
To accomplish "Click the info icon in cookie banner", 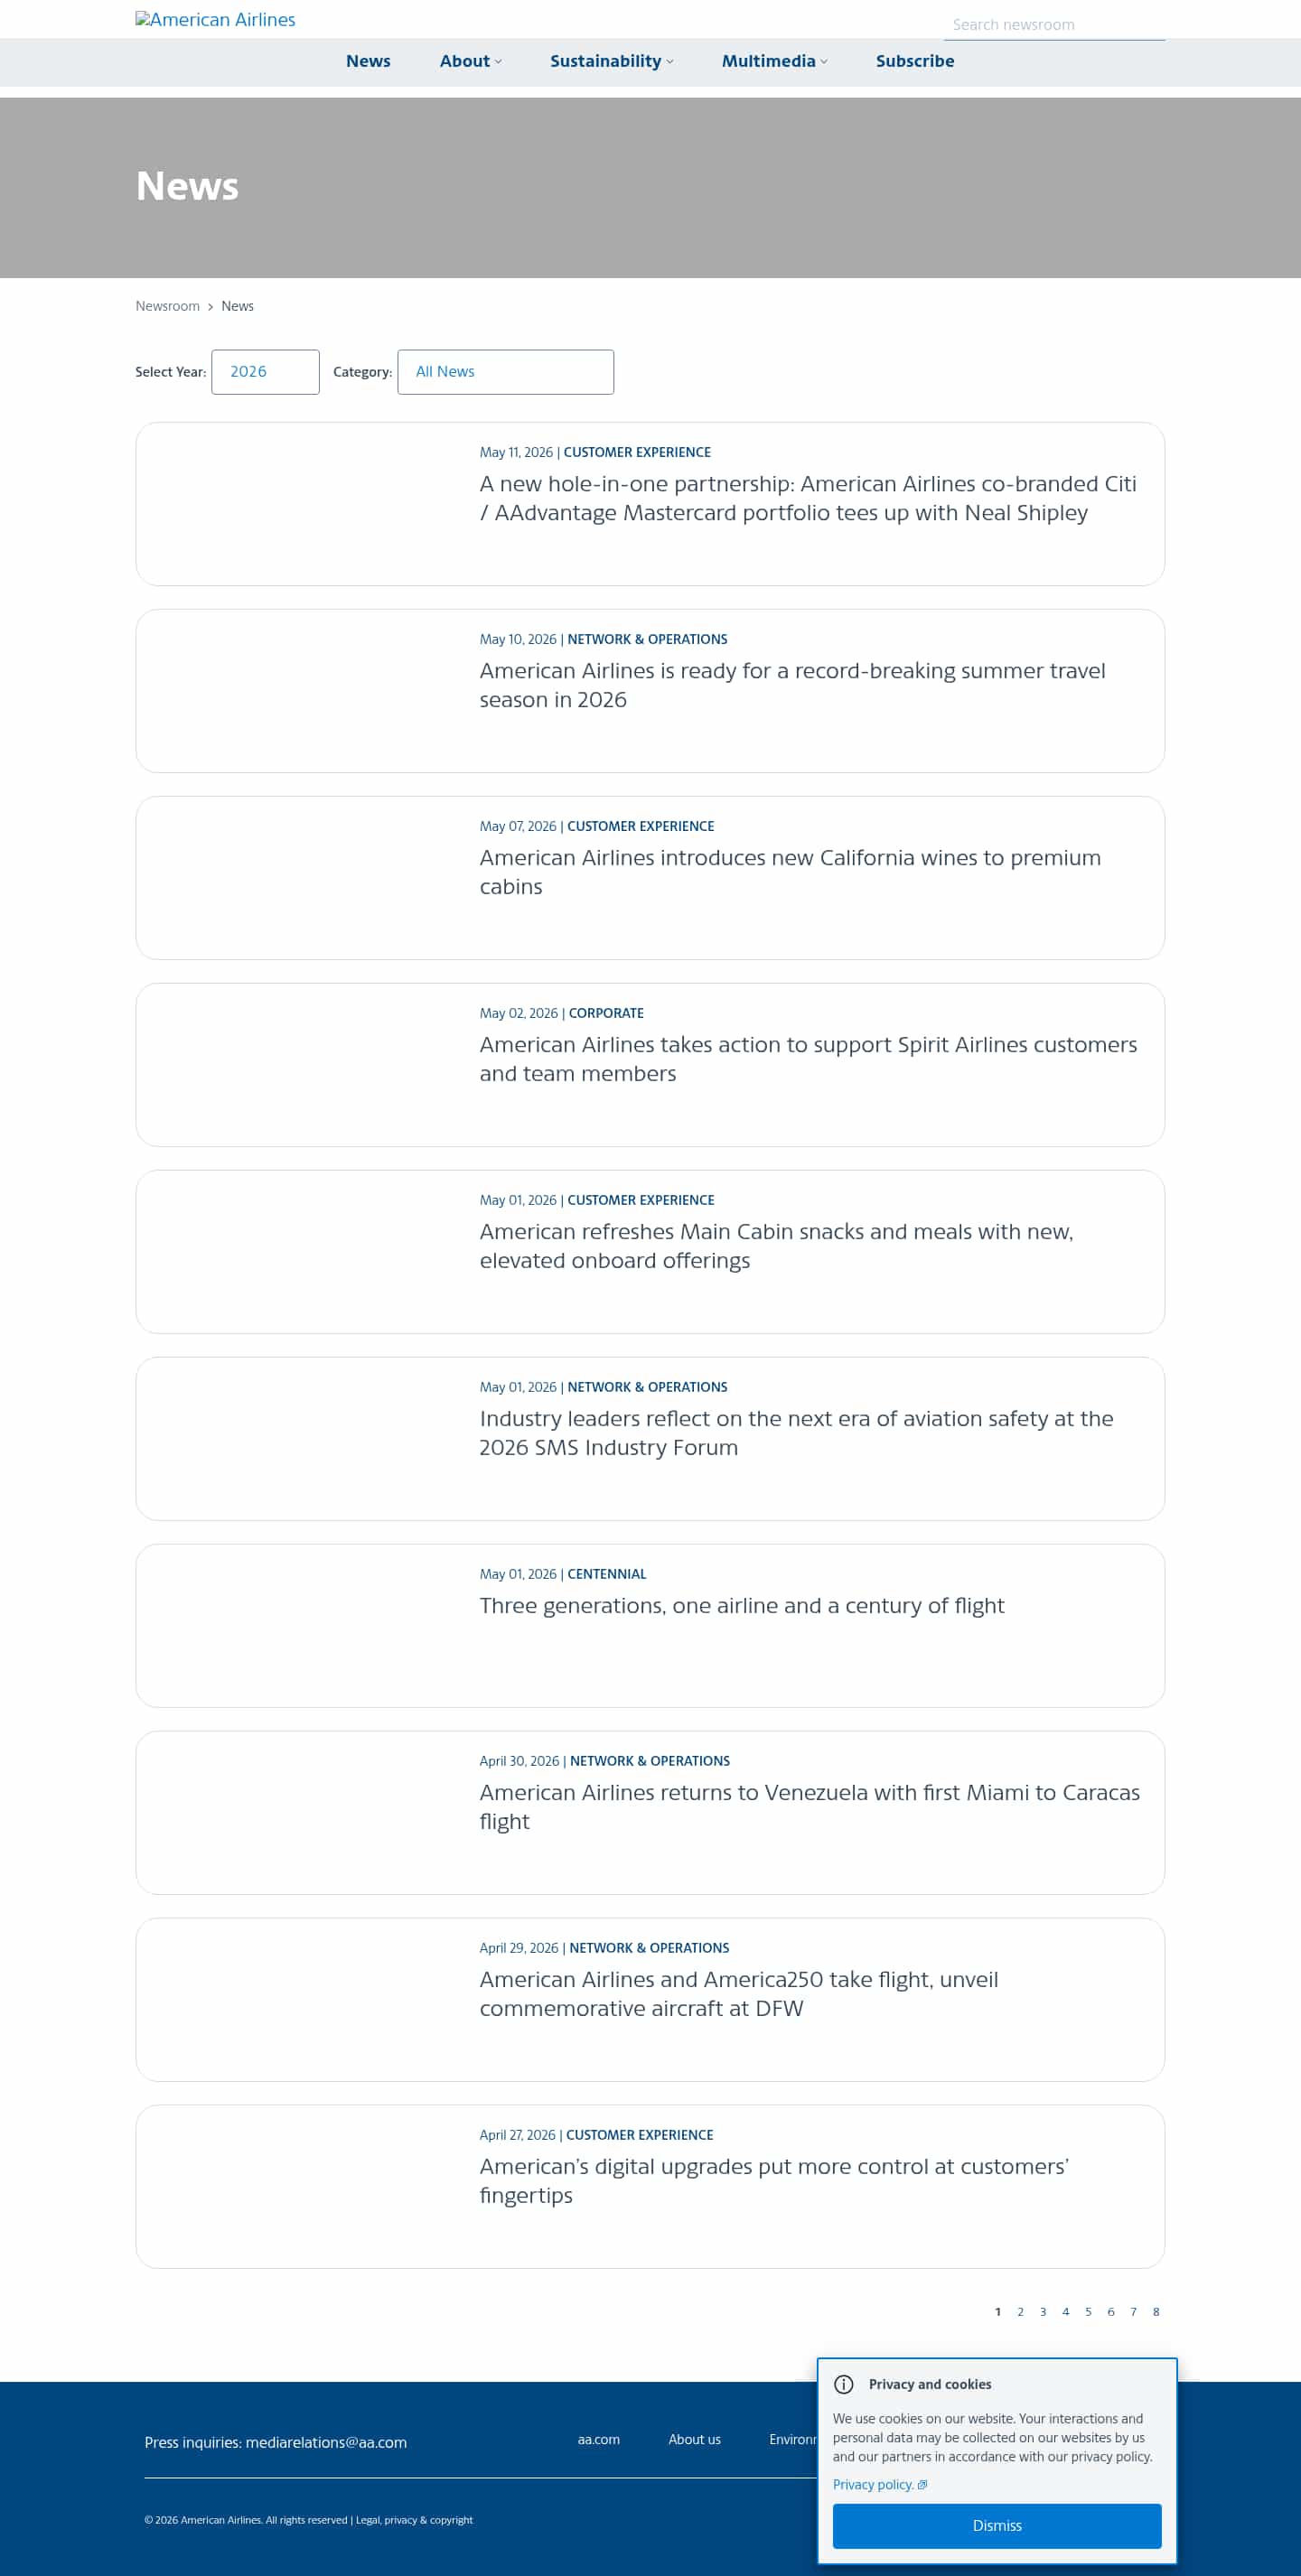I will tap(844, 2384).
